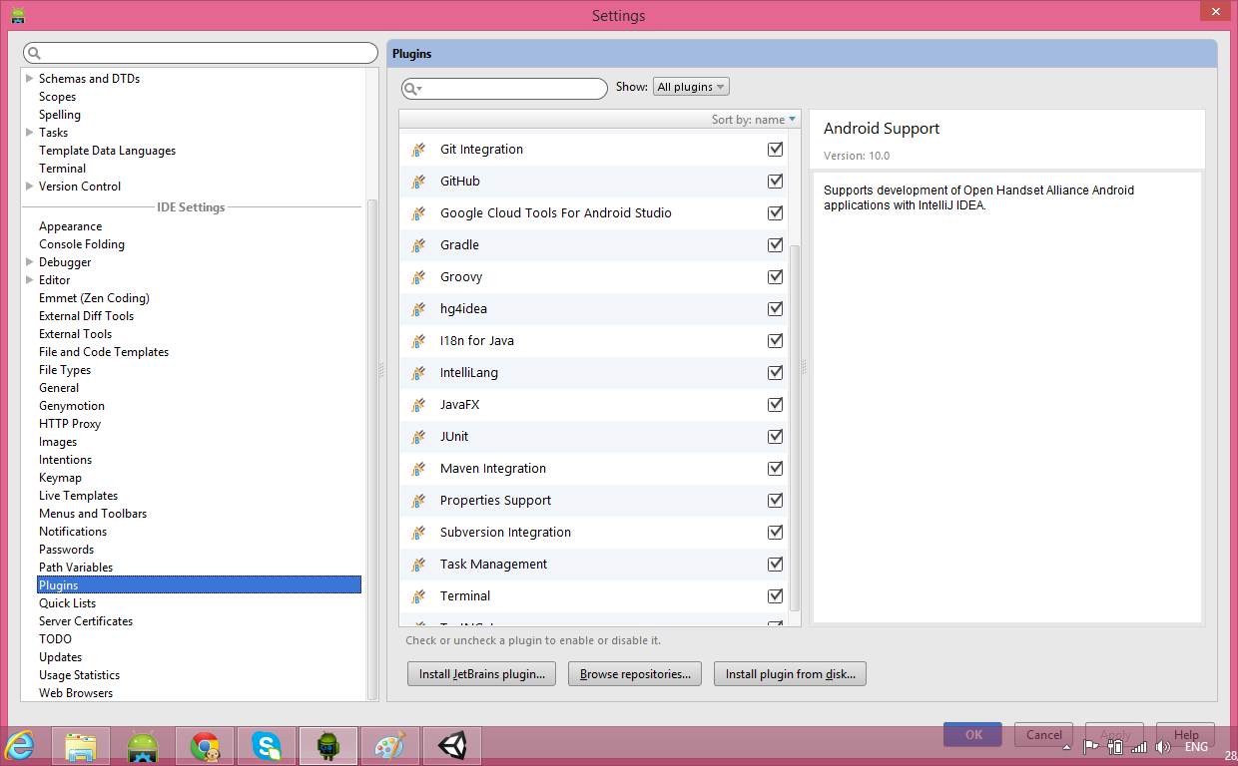Expand the Editor settings node
1238x766 pixels.
(29, 280)
